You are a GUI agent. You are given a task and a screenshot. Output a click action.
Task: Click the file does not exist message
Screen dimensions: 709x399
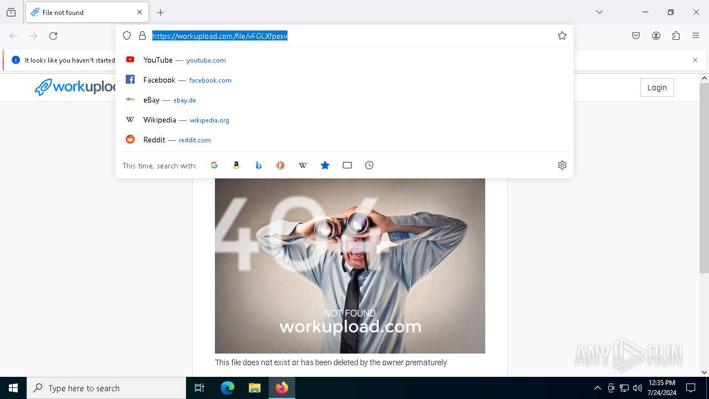(x=331, y=362)
